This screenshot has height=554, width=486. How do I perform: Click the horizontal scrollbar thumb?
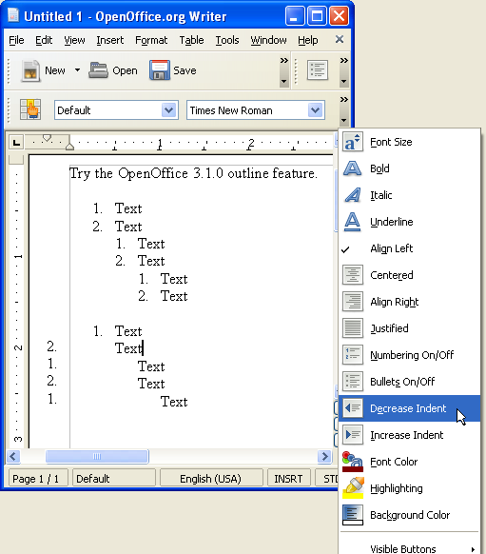[x=97, y=456]
